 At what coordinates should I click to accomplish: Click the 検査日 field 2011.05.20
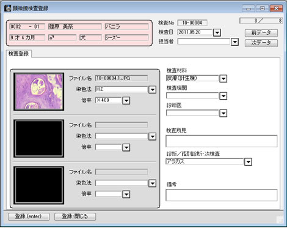coord(195,32)
